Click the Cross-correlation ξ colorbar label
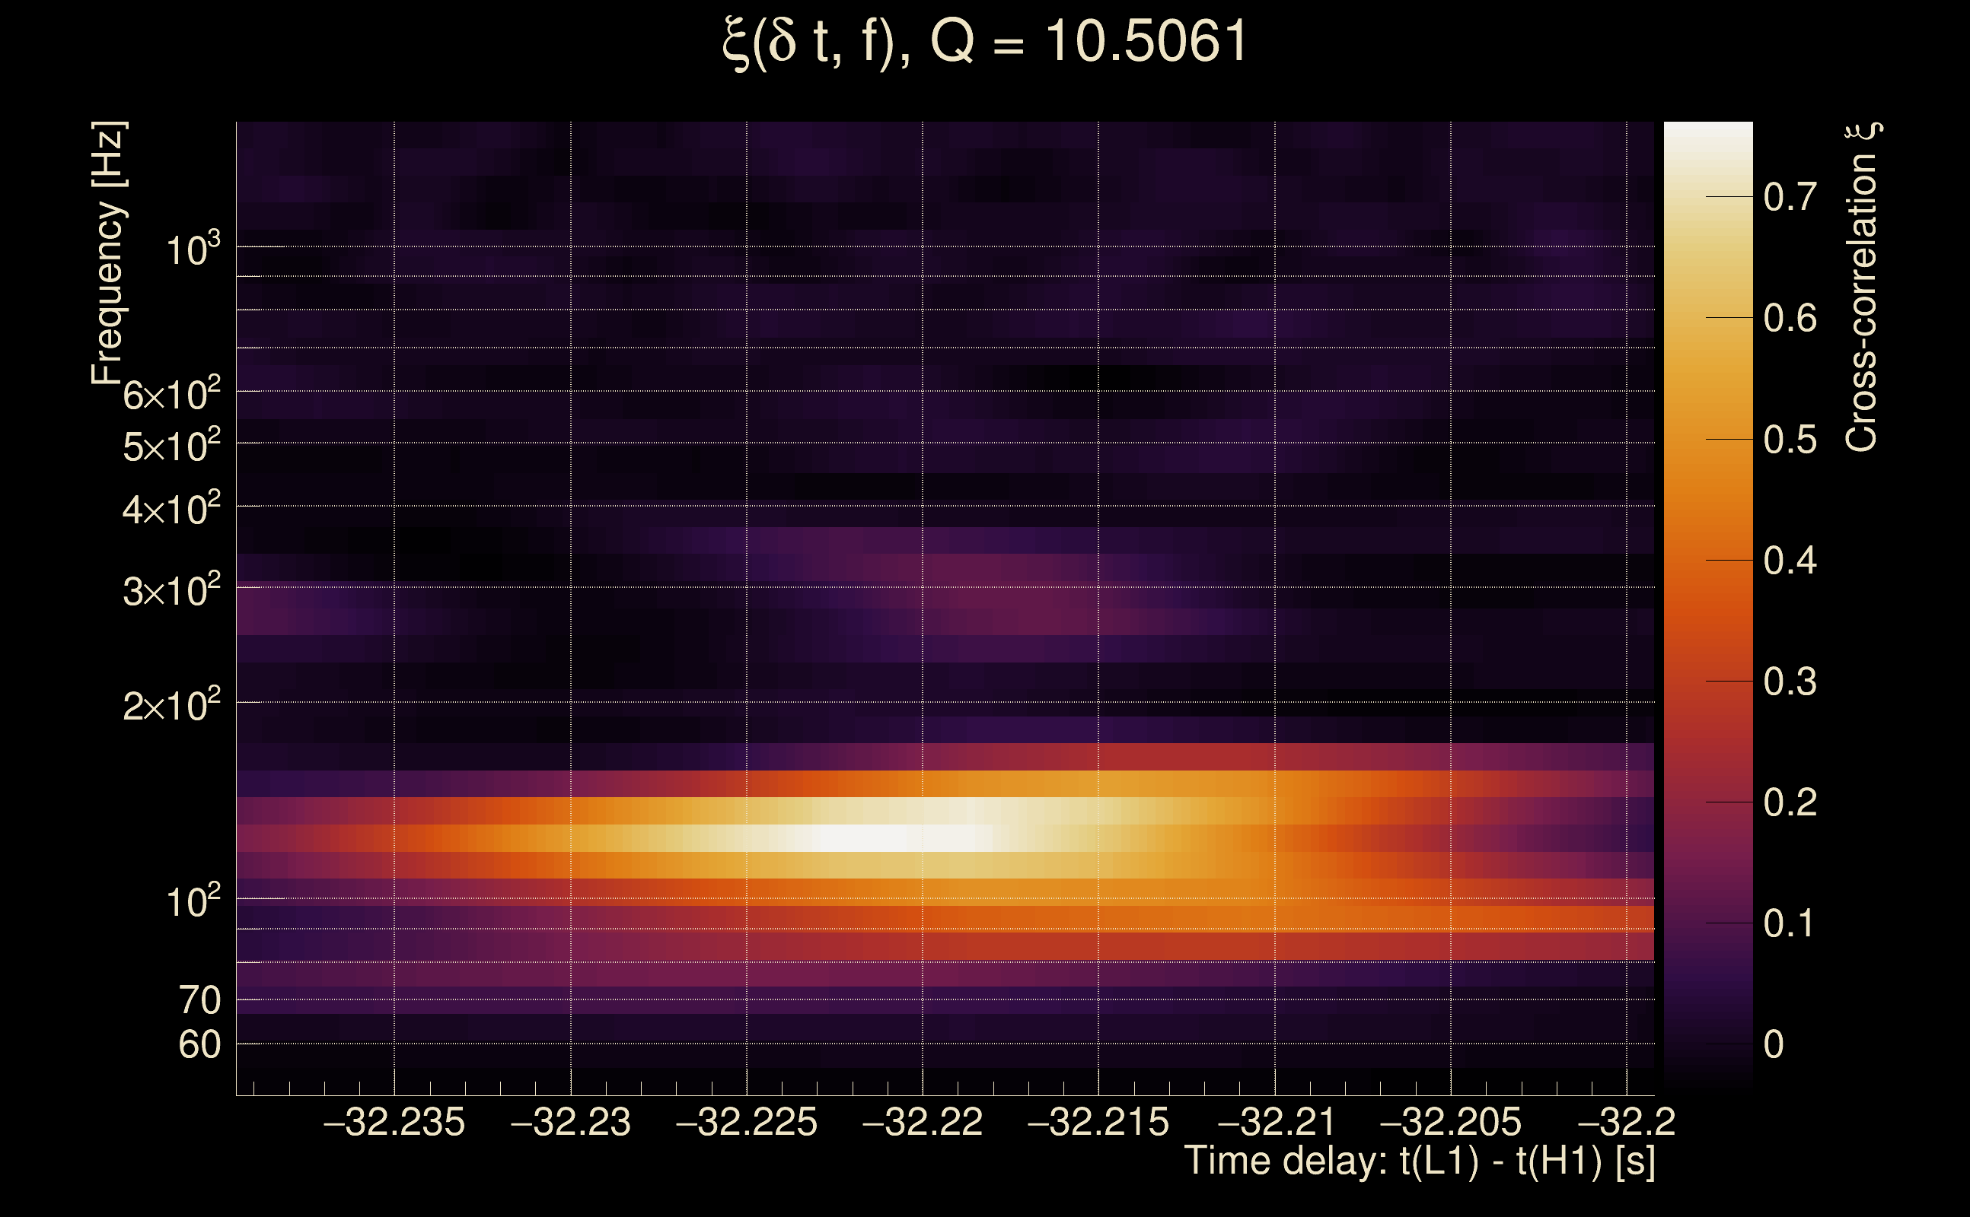This screenshot has width=1970, height=1217. coord(1861,288)
